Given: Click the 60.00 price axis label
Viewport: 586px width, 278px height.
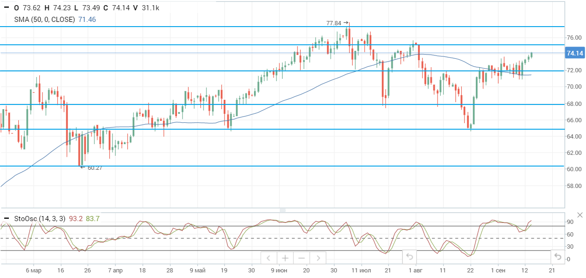Looking at the screenshot, I should (x=574, y=169).
